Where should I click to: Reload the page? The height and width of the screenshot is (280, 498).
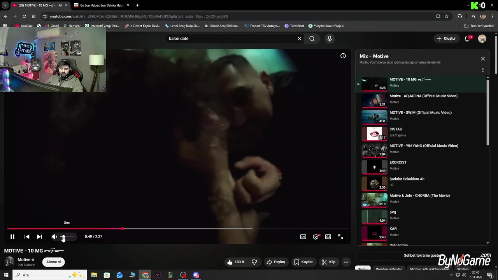[x=24, y=16]
